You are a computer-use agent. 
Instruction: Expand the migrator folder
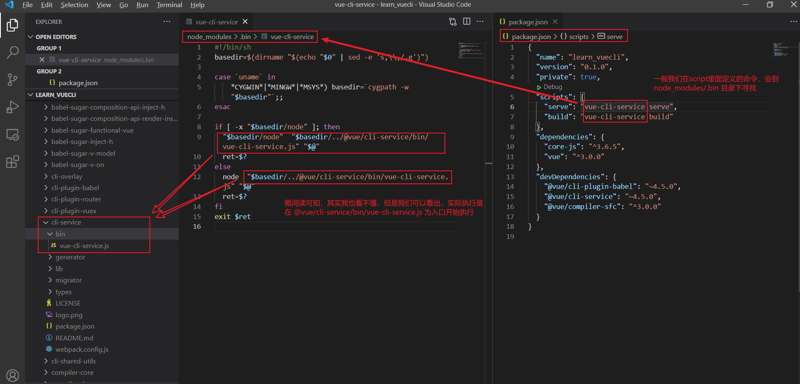click(68, 280)
